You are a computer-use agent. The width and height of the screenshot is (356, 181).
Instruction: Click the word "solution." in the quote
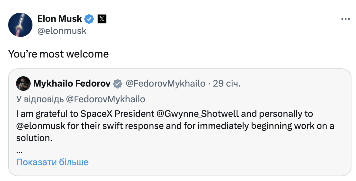(34, 138)
